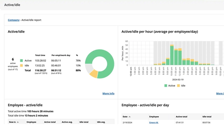Viewport: 224px width, 129px height.
Task: Sort by Employee column in per day table
Action: (x=154, y=117)
